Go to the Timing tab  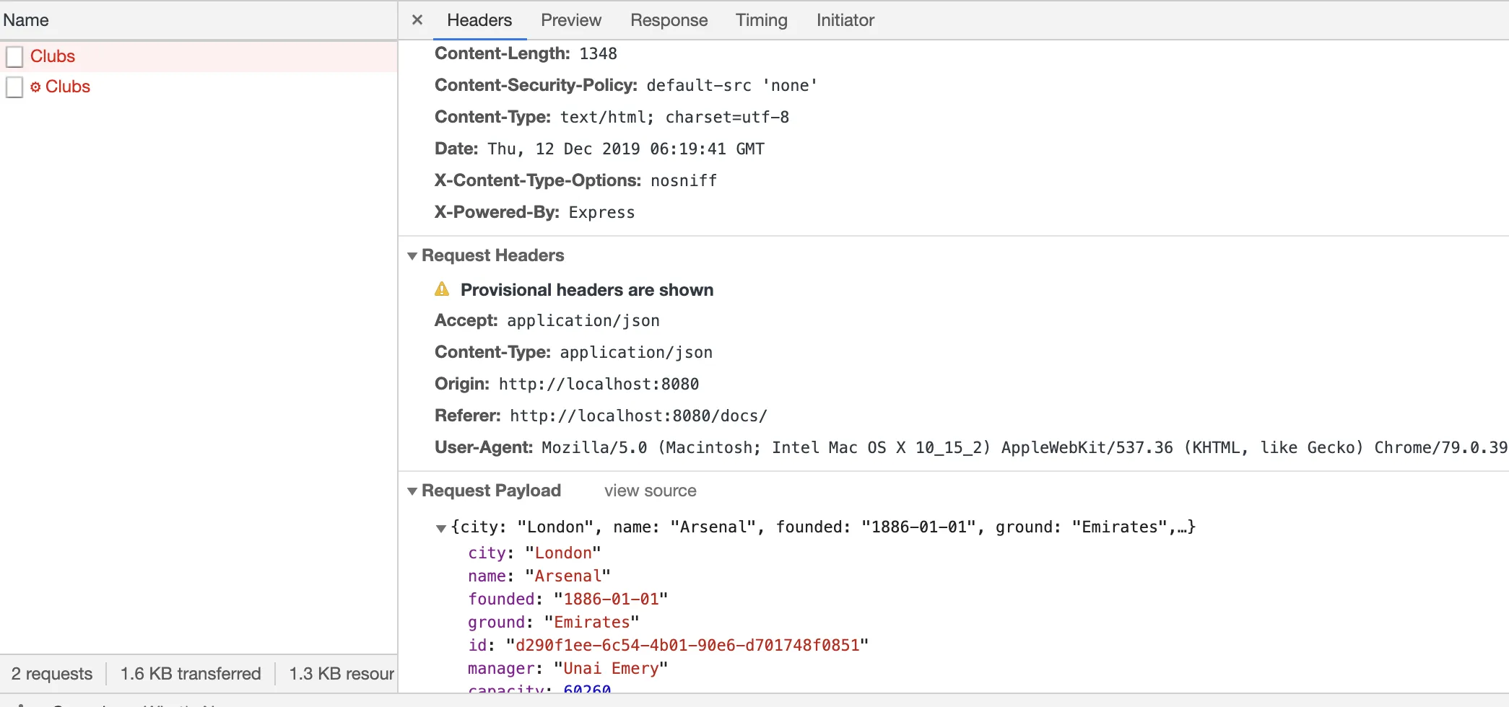tap(761, 20)
